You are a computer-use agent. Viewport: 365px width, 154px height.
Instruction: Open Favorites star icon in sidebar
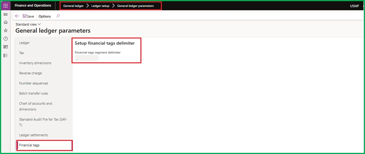pyautogui.click(x=6, y=30)
